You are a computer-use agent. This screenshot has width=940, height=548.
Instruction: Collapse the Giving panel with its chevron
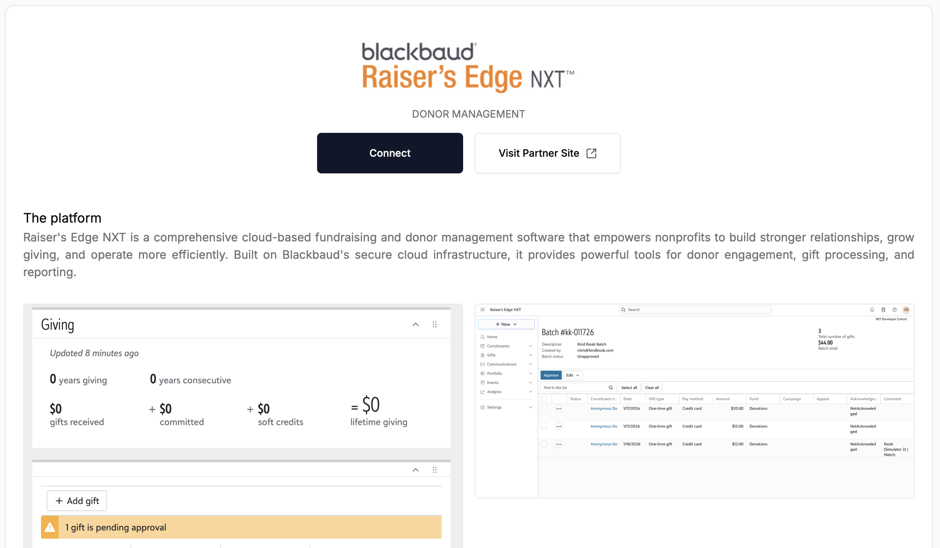click(x=416, y=324)
